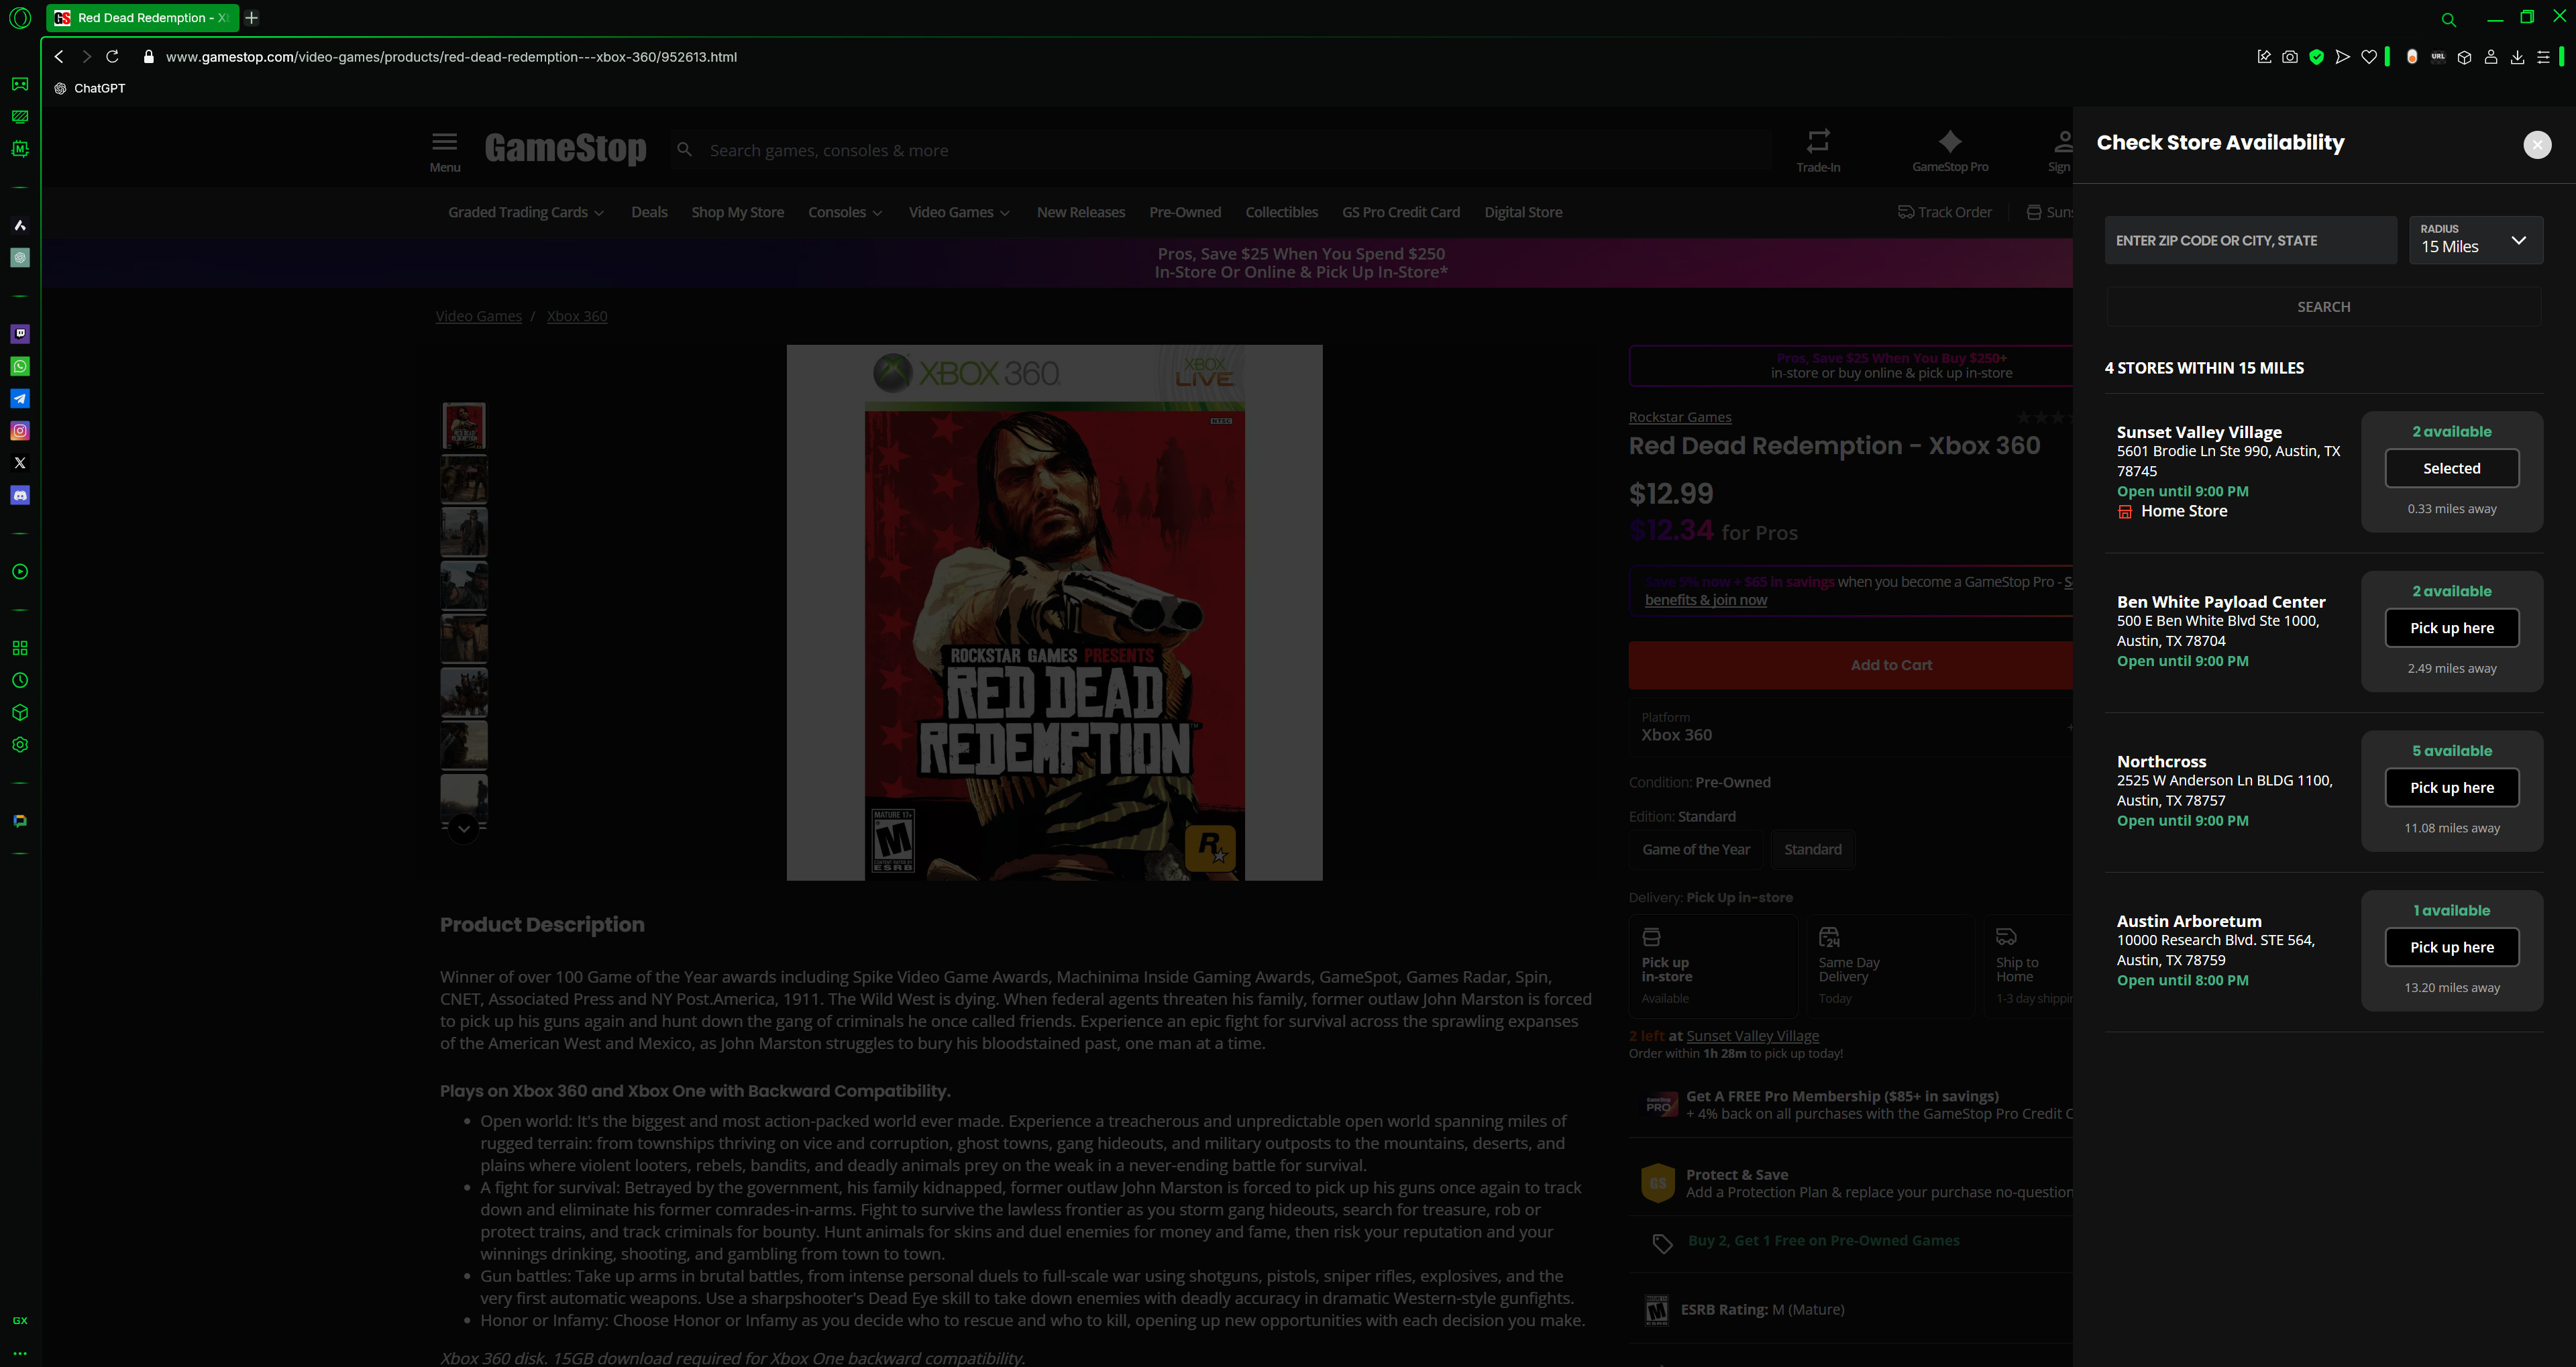2576x1367 pixels.
Task: Go back to previous page
Action: coord(59,57)
